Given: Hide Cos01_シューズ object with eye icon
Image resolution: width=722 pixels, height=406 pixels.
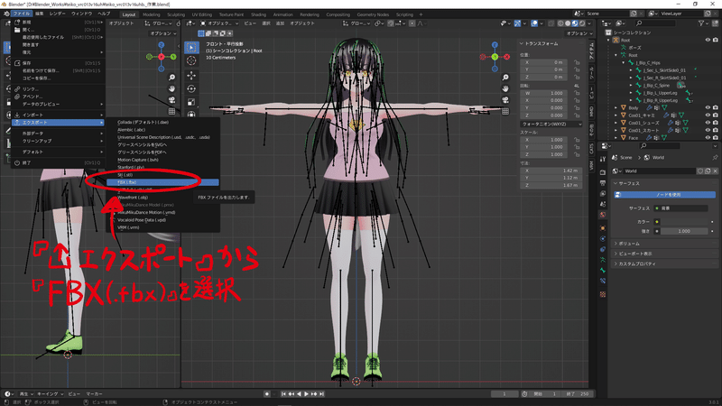Looking at the screenshot, I should (x=708, y=123).
